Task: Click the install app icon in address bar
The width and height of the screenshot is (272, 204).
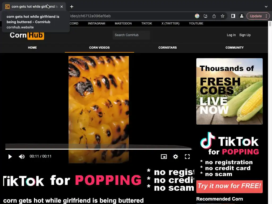Action: tap(206, 16)
